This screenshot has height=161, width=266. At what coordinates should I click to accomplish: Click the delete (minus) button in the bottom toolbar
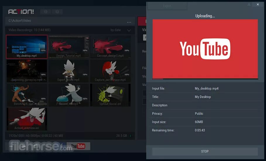coord(11,146)
